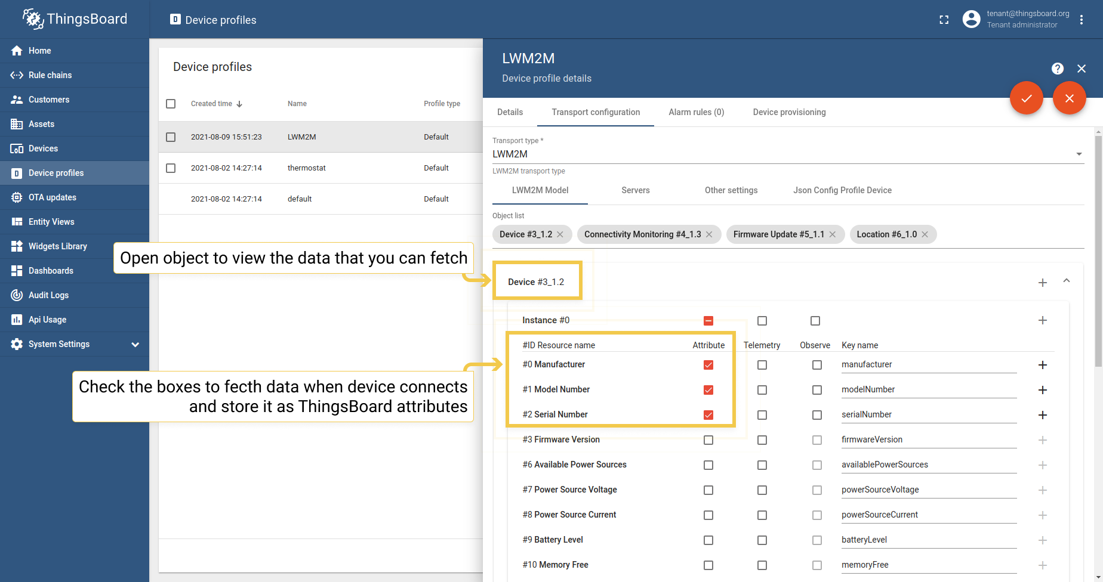Viewport: 1103px width, 582px height.
Task: Remove Firmware Update #5_1.1 chip
Action: click(832, 234)
